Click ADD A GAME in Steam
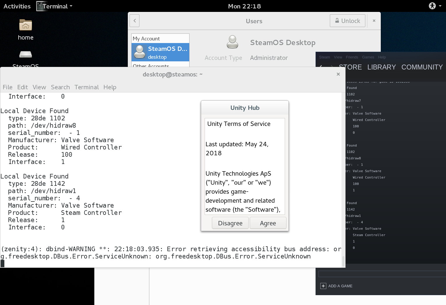Screen dimensions: 446x305 (x=340, y=286)
